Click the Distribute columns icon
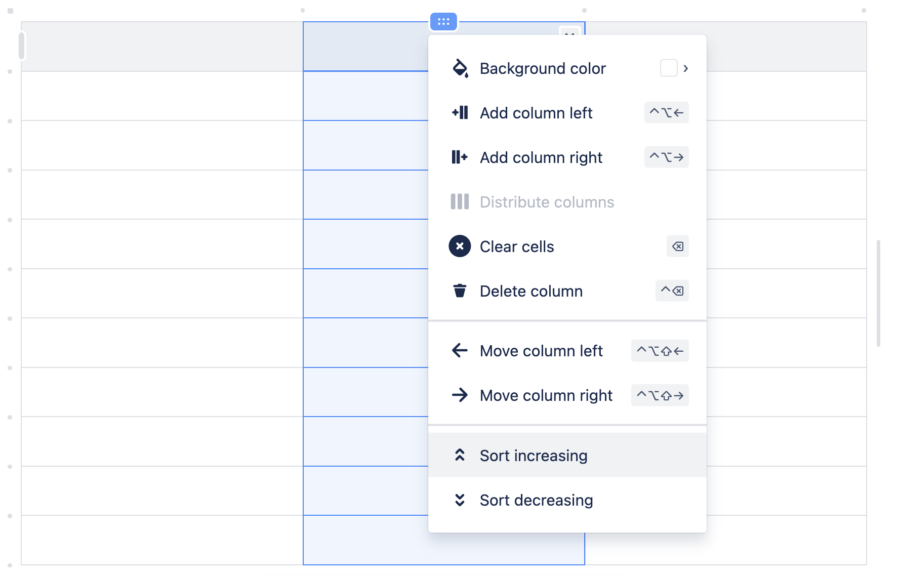Screen dimensions: 897x576 pos(460,202)
